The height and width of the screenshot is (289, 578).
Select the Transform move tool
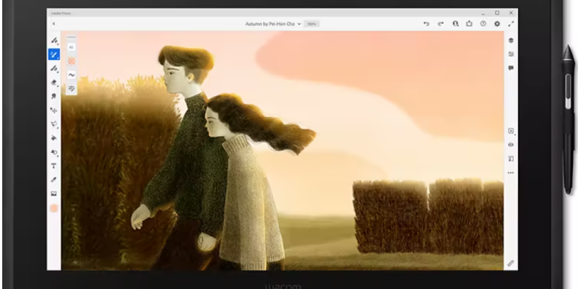coord(53,111)
